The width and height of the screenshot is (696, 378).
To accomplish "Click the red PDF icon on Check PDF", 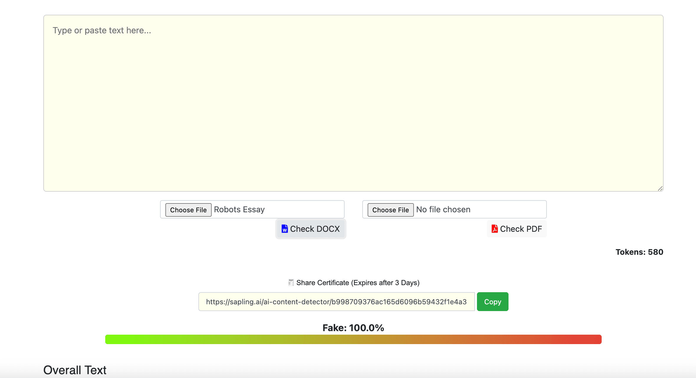I will [494, 229].
